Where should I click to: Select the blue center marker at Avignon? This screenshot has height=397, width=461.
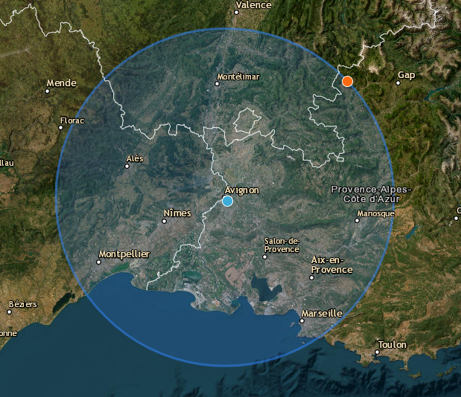click(x=228, y=201)
